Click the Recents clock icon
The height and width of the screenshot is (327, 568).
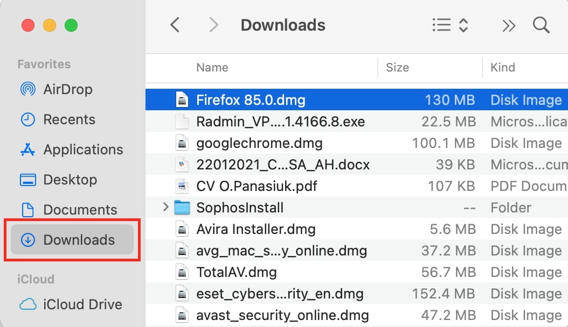click(28, 119)
